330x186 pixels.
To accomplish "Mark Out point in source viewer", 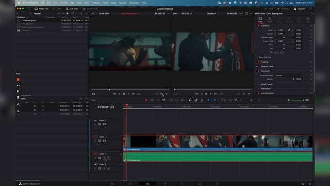I will [167, 94].
